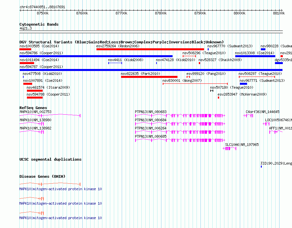Click the %ID:90.2029 duplication label
Image resolution: width=292 pixels, height=228 pixels.
[x=276, y=163]
